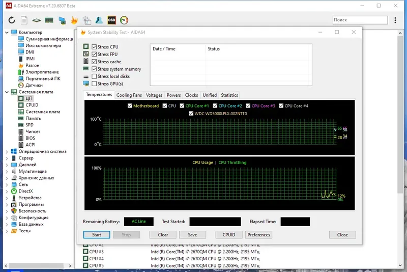
Task: Open the Preferences button
Action: 258,235
